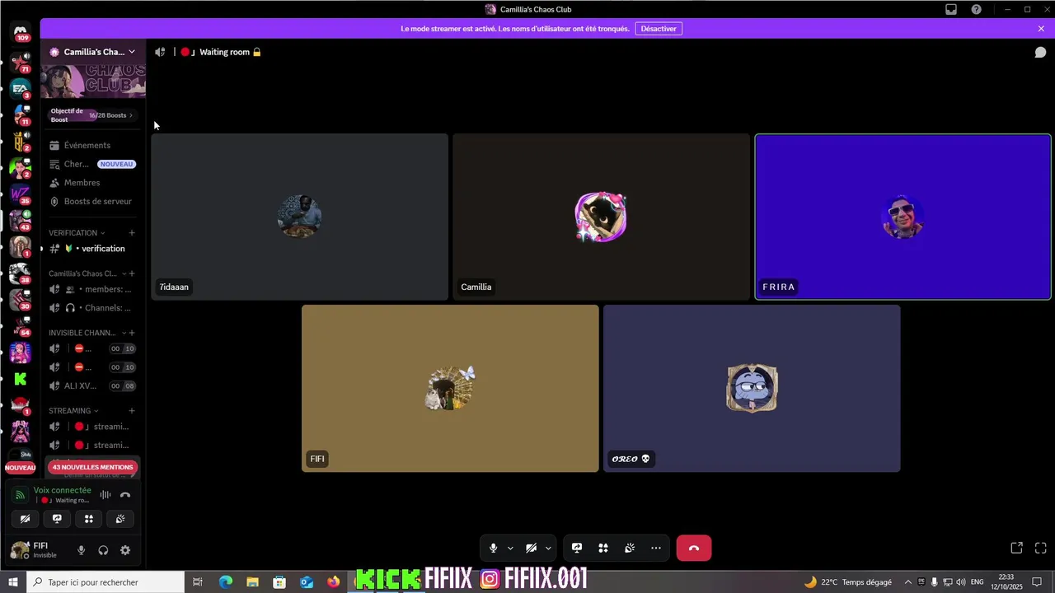This screenshot has height=593, width=1055.
Task: Open user settings gear icon
Action: [x=125, y=550]
